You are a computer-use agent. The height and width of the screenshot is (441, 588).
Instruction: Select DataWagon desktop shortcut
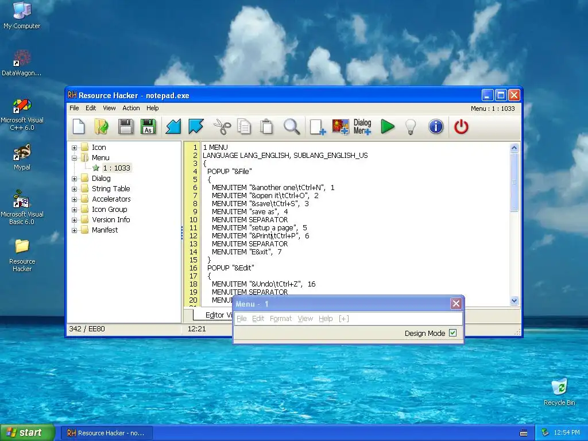22,63
